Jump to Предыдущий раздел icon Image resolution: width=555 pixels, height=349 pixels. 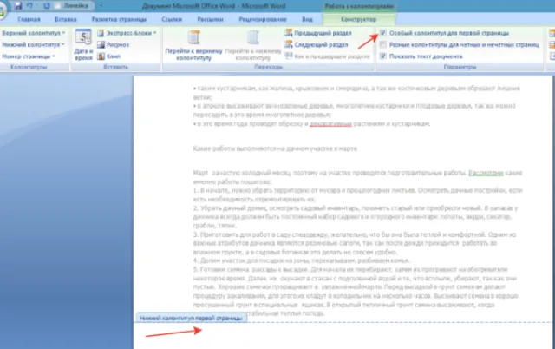tap(289, 33)
